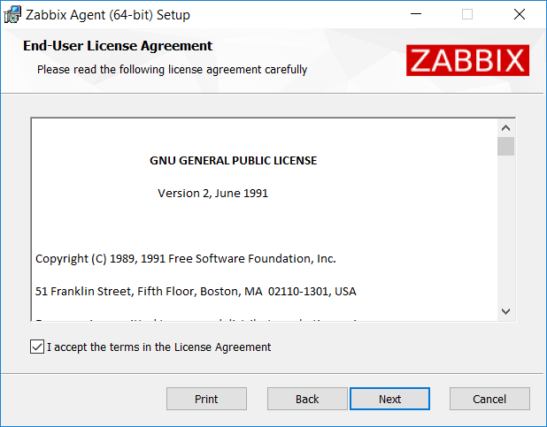Click the red ZABBIX logo
This screenshot has width=547, height=427.
tap(467, 60)
